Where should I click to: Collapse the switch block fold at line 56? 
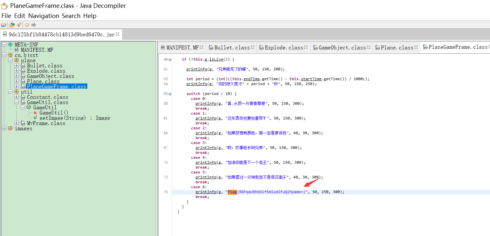[170, 94]
